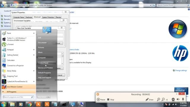The width and height of the screenshot is (190, 107).
Task: Show hidden system tray icons
Action: 163,104
